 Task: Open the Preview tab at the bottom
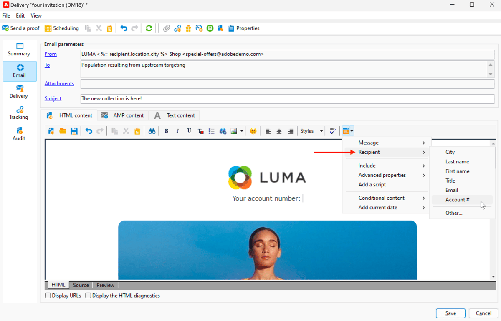pyautogui.click(x=105, y=285)
